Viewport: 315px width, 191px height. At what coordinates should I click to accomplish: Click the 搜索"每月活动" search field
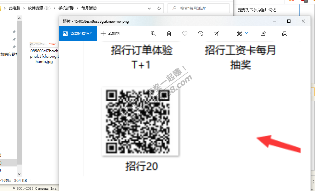pos(198,8)
